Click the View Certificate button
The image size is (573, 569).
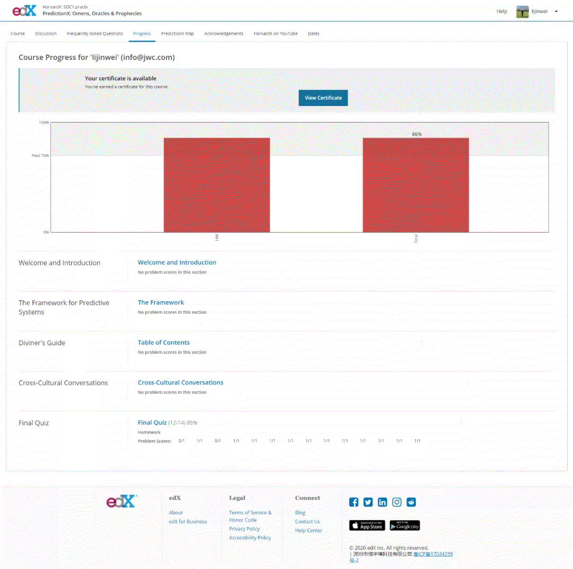(x=323, y=98)
